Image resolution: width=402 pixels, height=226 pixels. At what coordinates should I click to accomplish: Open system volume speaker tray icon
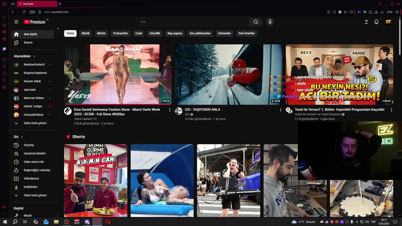coord(367,222)
